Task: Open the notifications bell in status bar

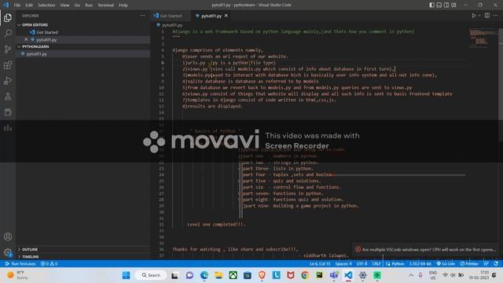Action: tap(496, 264)
